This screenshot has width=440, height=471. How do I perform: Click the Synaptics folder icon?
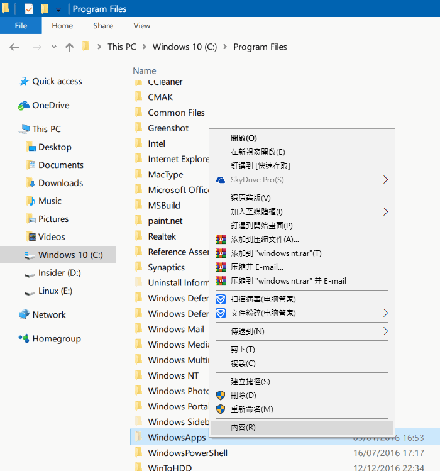click(139, 267)
